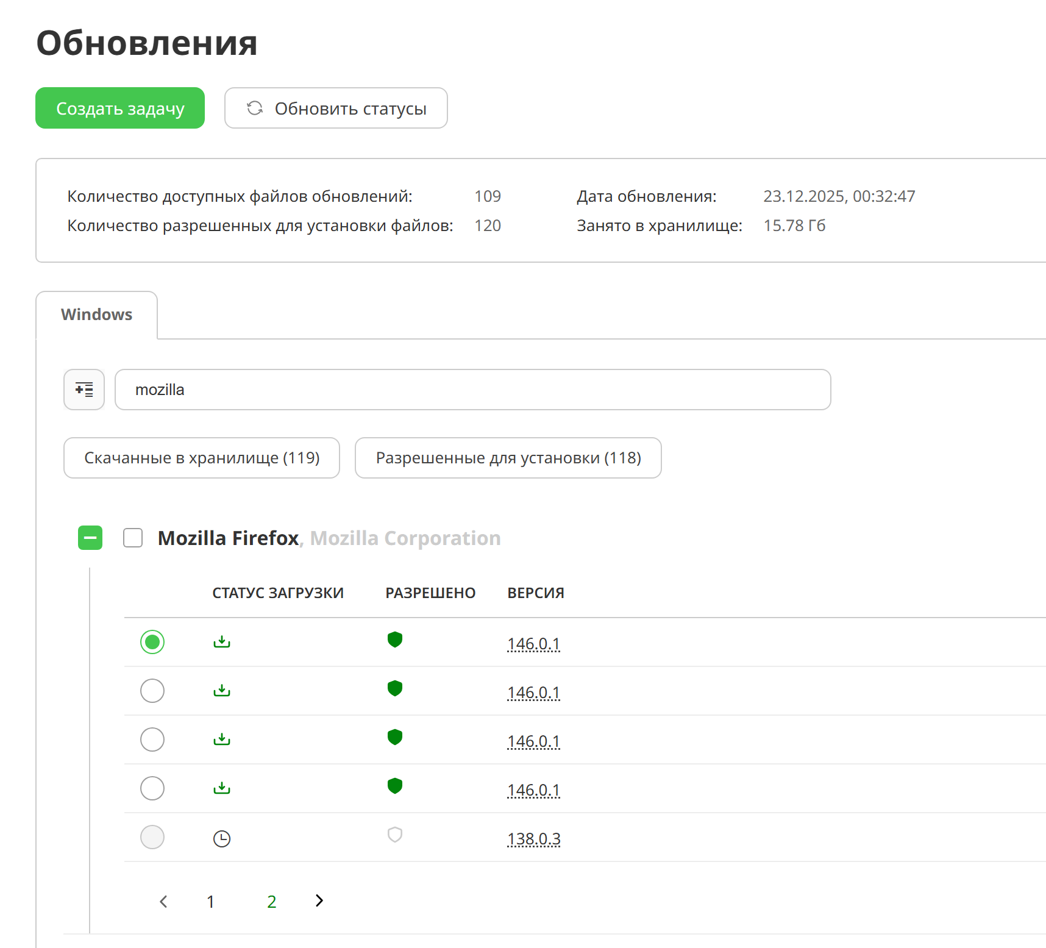Select the radio button in fourth row
1046x948 pixels.
click(x=152, y=788)
